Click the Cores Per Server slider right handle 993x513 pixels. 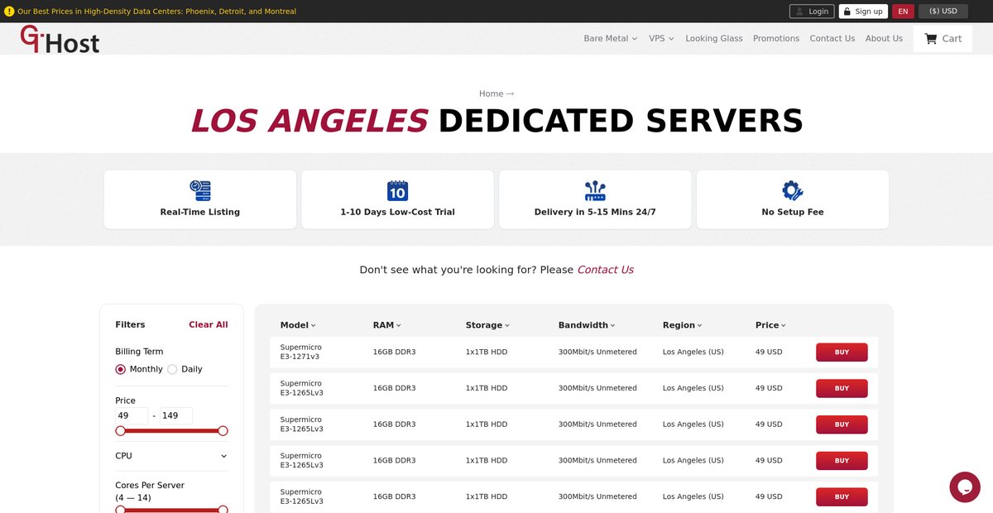point(223,510)
